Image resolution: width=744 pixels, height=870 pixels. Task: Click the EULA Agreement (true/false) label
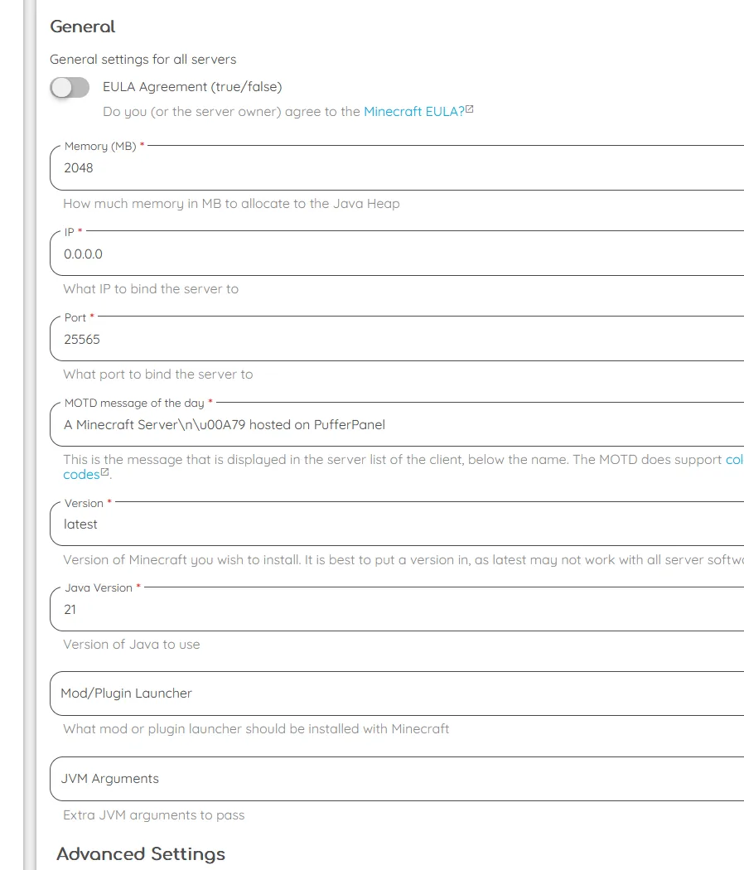point(192,87)
